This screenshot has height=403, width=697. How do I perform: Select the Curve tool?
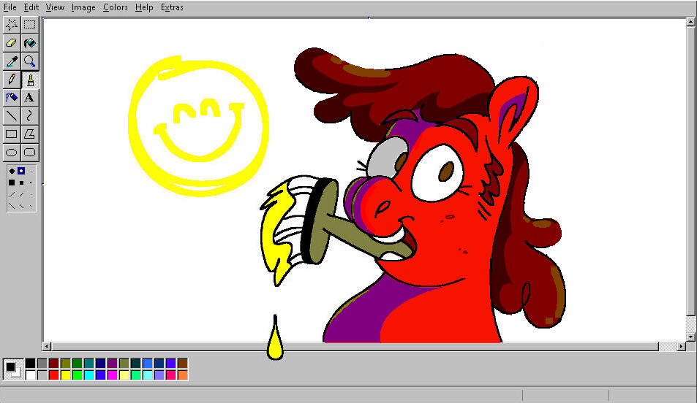(x=30, y=115)
